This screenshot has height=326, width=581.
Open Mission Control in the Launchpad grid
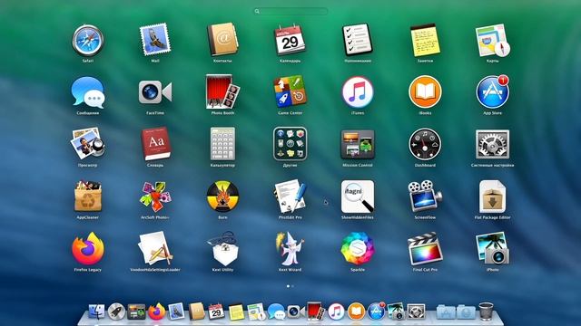pyautogui.click(x=357, y=145)
